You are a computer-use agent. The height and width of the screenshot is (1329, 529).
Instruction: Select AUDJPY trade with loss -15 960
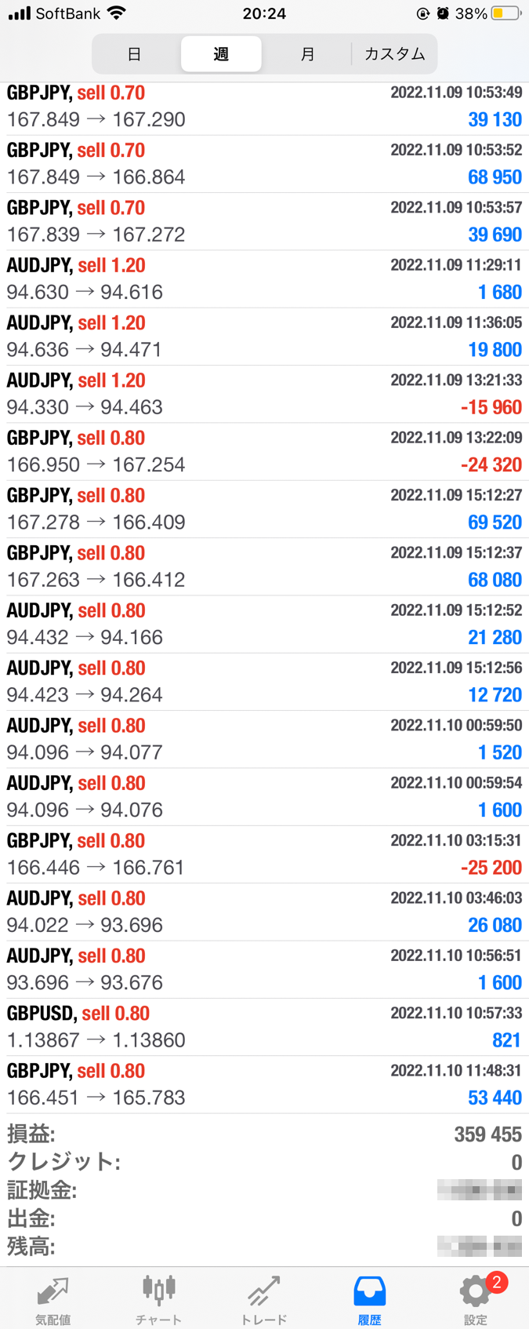point(264,394)
